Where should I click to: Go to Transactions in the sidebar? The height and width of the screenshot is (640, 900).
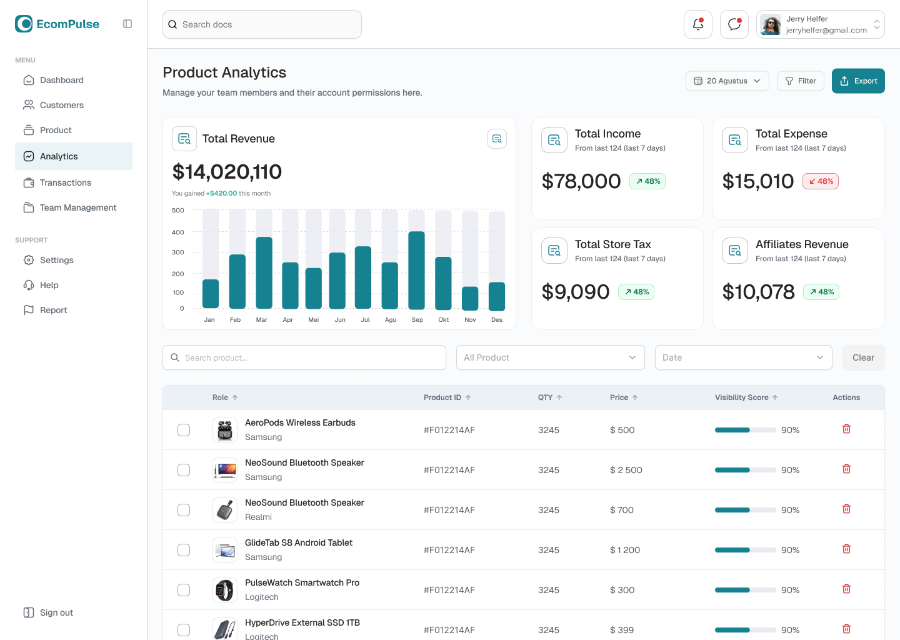click(x=65, y=182)
